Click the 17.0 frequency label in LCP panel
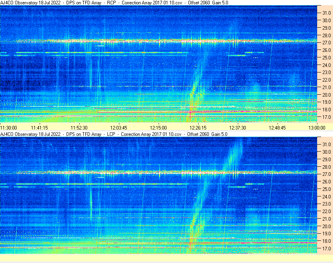This screenshot has height=263, width=333. (326, 248)
